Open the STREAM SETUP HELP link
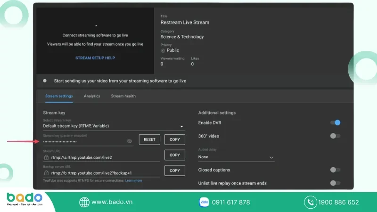This screenshot has width=377, height=212. [x=95, y=58]
